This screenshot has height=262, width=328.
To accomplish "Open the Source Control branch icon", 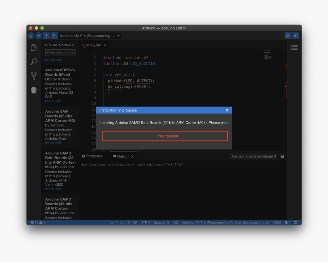I will (34, 76).
